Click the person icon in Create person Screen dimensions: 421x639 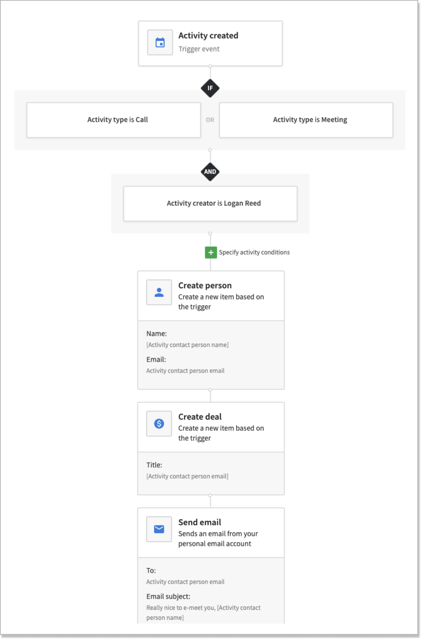tap(159, 292)
